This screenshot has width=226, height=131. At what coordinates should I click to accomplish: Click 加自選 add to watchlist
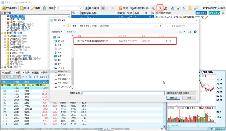point(7,73)
